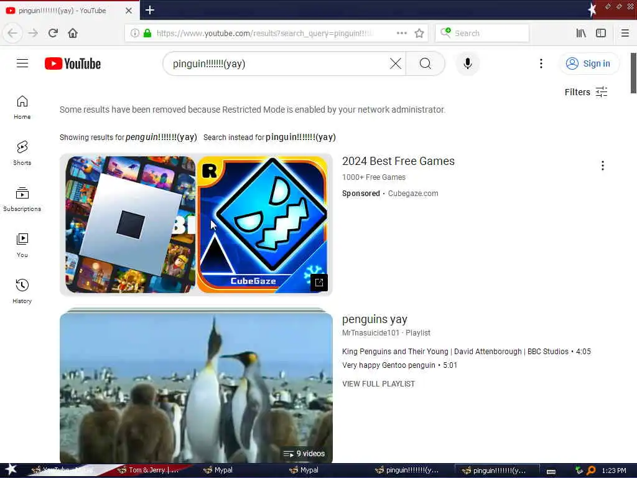The image size is (637, 478).
Task: Open the Roblox-style logo ad thumbnail
Action: pyautogui.click(x=131, y=224)
